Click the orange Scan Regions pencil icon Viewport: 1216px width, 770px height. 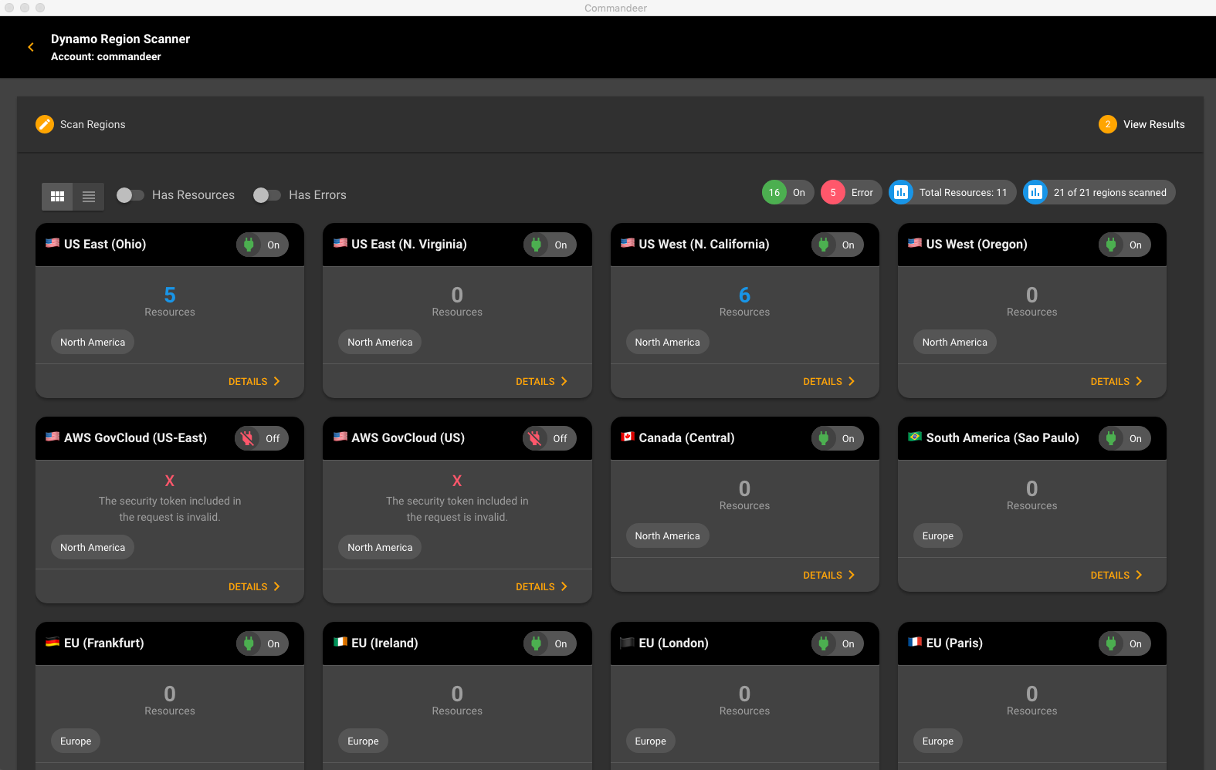(45, 124)
